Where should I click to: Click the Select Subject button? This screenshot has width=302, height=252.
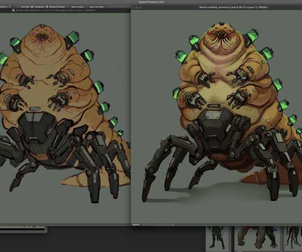tap(78, 7)
